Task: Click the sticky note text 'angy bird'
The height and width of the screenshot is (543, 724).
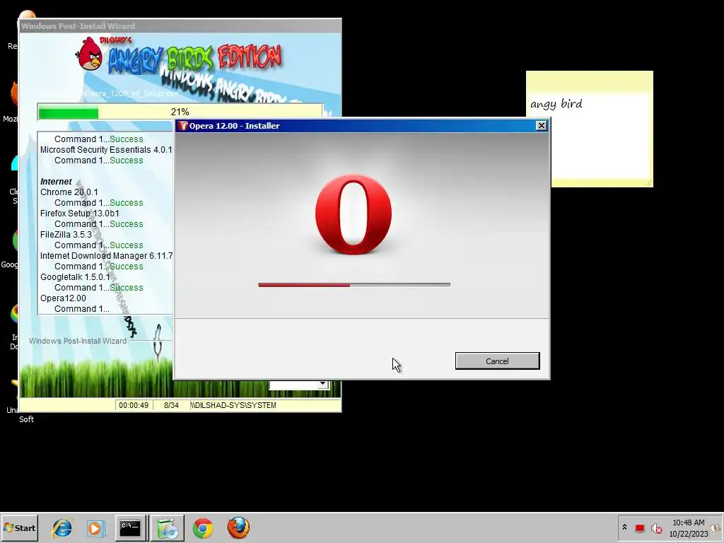Action: (x=556, y=104)
